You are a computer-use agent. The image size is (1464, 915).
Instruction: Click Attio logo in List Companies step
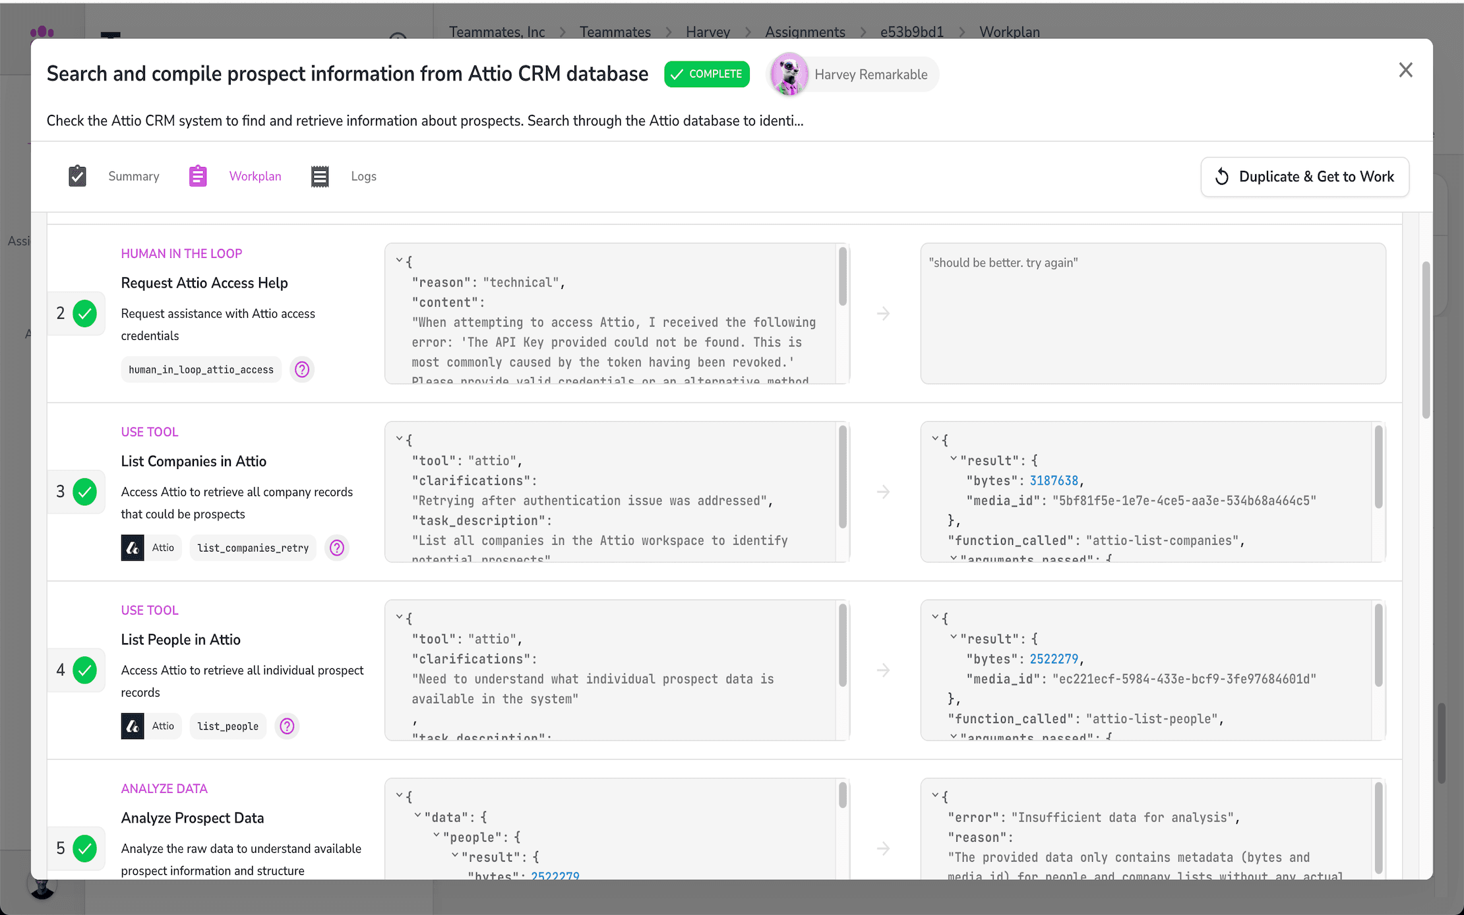pyautogui.click(x=133, y=548)
